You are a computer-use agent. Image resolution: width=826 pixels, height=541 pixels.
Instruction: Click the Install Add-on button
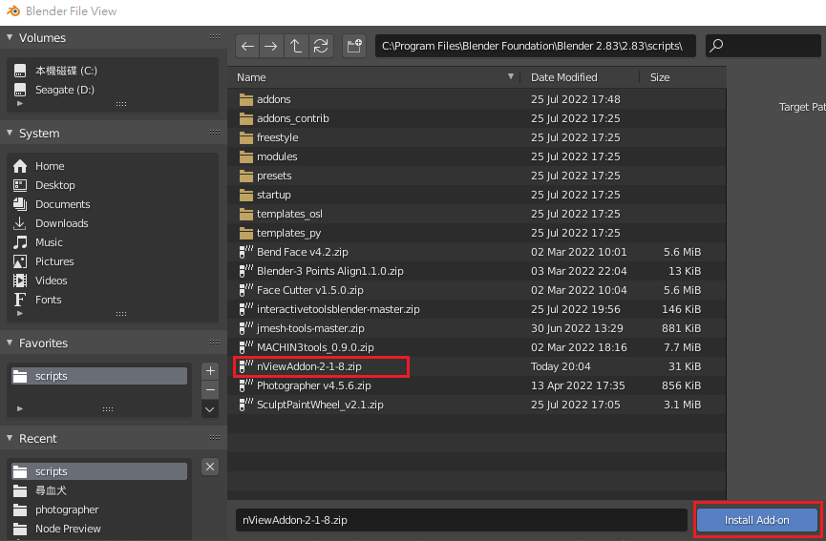[757, 520]
